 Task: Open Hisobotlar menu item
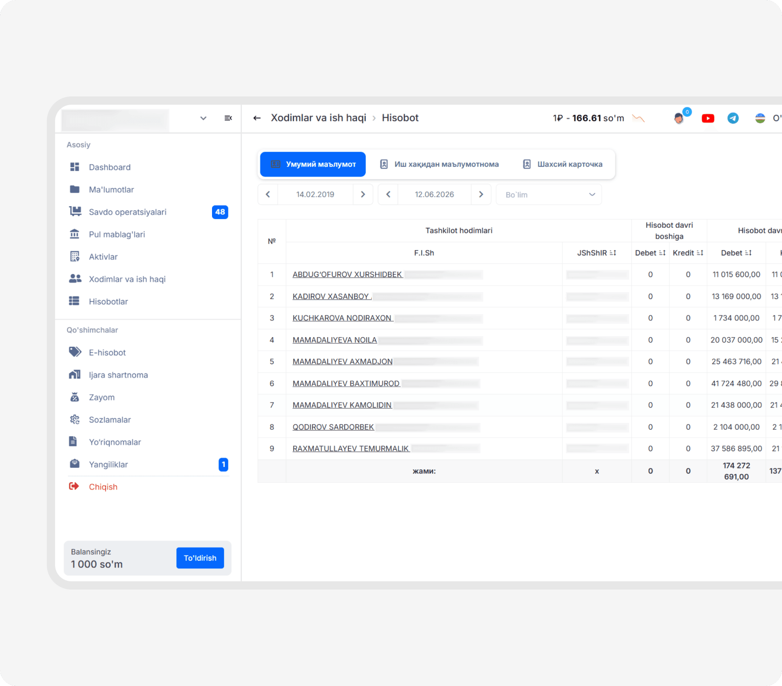tap(108, 302)
